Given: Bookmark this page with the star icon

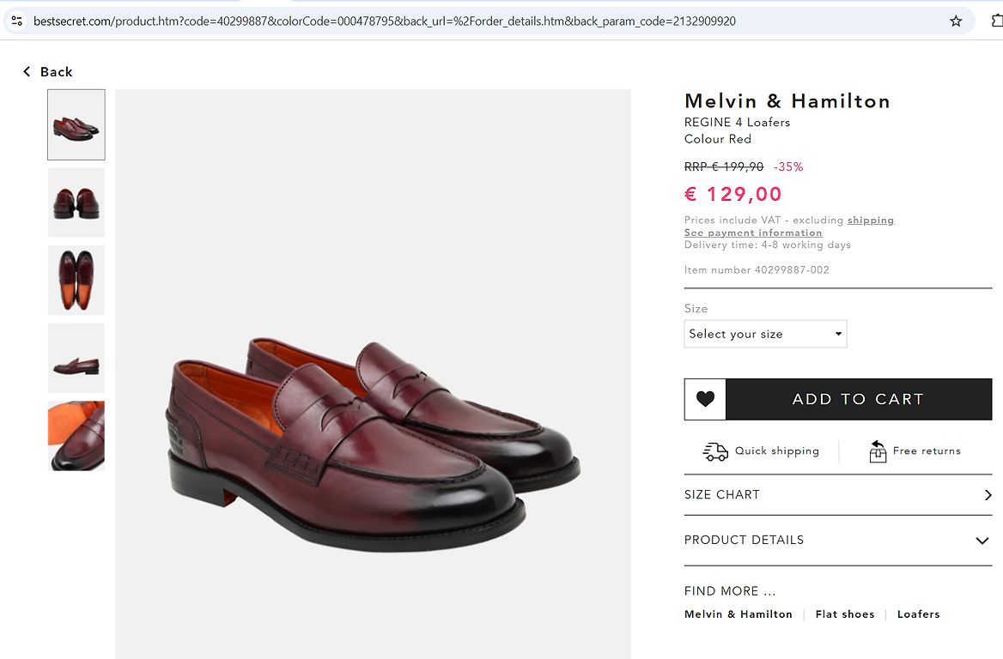Looking at the screenshot, I should [956, 21].
